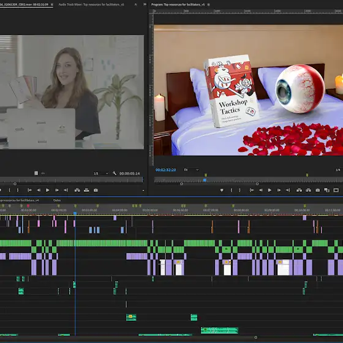Click timeline horizontal zoom scroll handle at bottom

[256, 337]
